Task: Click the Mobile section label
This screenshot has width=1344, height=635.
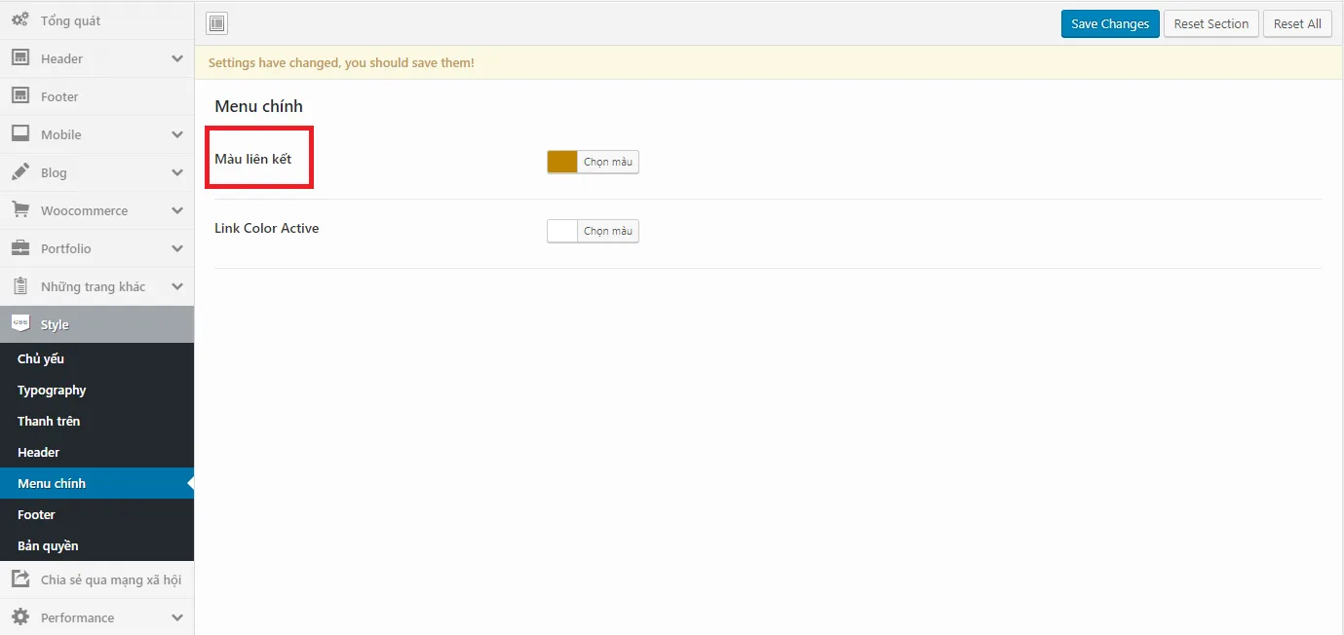Action: (60, 134)
